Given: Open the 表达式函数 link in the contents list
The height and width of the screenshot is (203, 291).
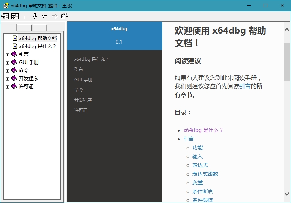Looking at the screenshot, I should (205, 174).
